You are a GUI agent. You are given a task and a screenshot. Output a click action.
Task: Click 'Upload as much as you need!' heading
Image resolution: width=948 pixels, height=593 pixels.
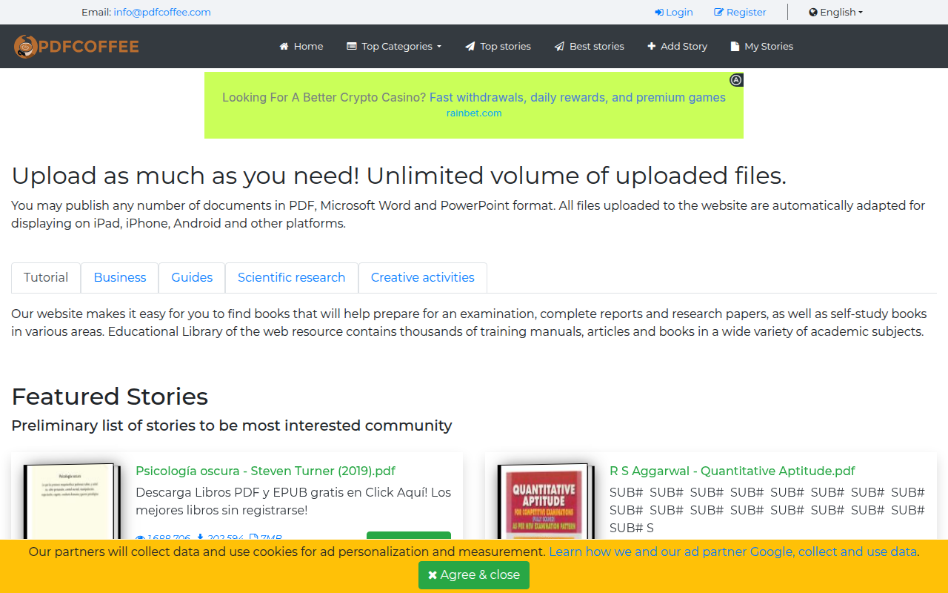point(398,176)
